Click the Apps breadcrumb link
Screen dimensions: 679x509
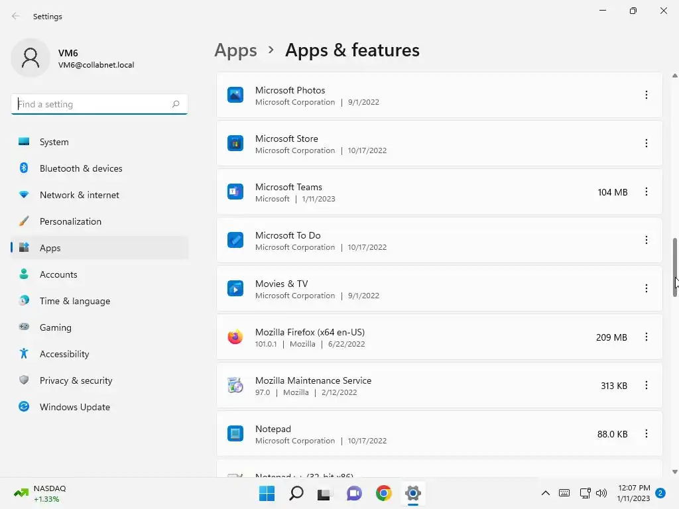(235, 50)
